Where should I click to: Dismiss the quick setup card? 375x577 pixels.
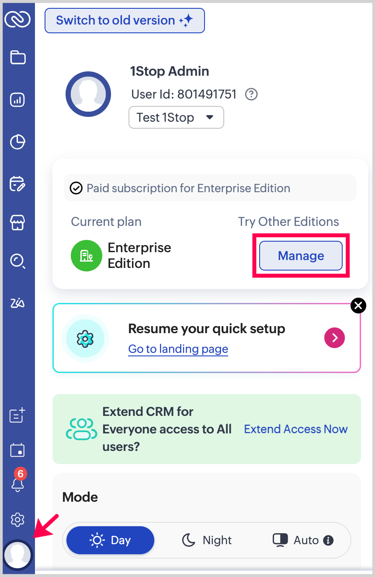point(358,306)
